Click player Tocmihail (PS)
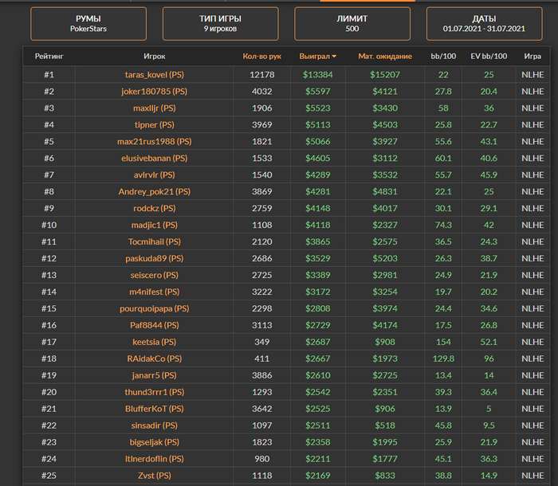 click(154, 241)
